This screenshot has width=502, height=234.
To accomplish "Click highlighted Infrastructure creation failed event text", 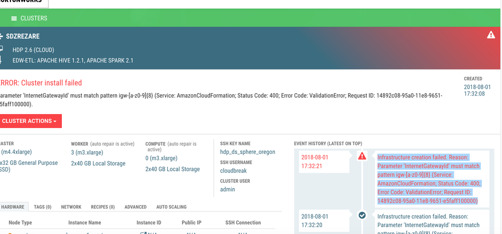I will (429, 179).
